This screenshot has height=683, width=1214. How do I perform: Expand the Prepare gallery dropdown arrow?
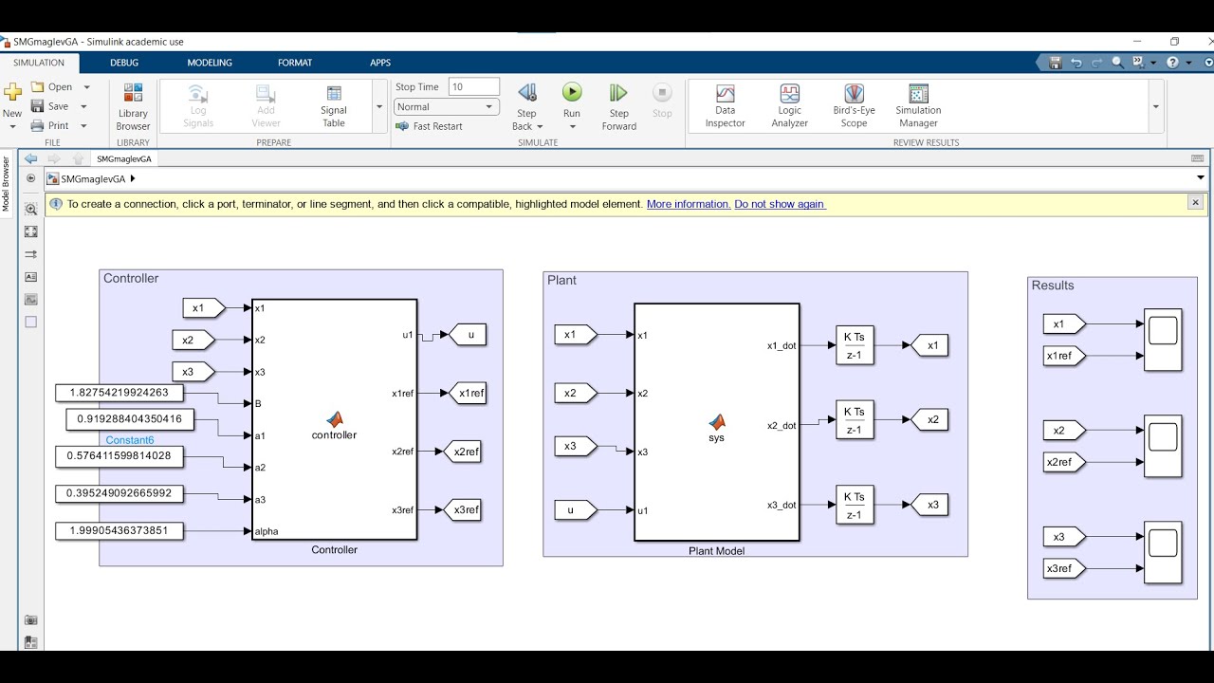point(379,106)
